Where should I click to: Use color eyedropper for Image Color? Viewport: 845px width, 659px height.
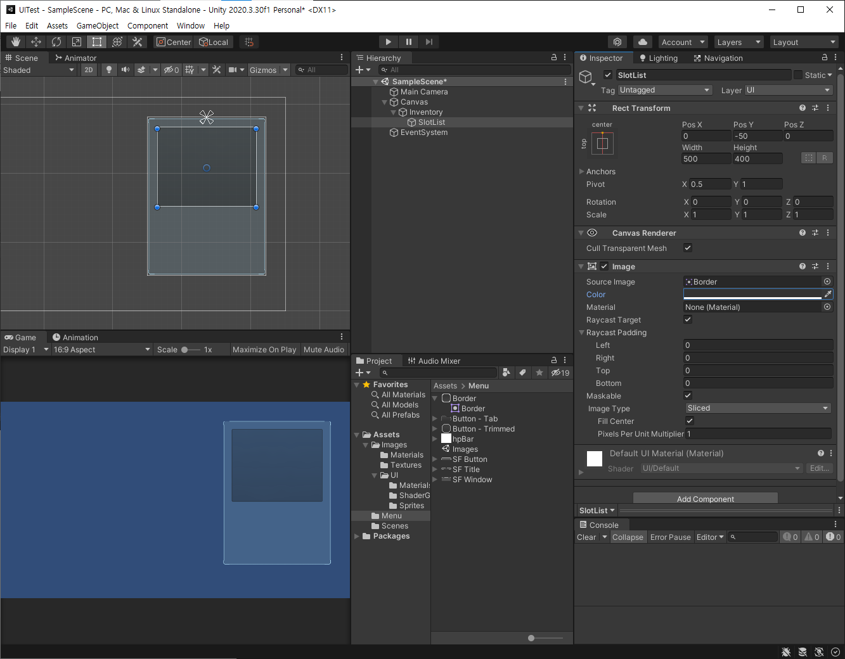pyautogui.click(x=828, y=294)
